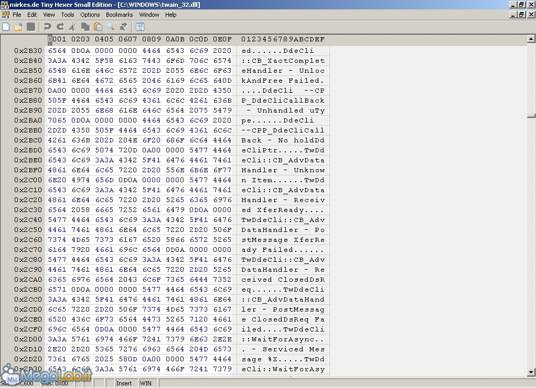The width and height of the screenshot is (536, 388).
Task: Restore the inner document window
Action: [521, 15]
